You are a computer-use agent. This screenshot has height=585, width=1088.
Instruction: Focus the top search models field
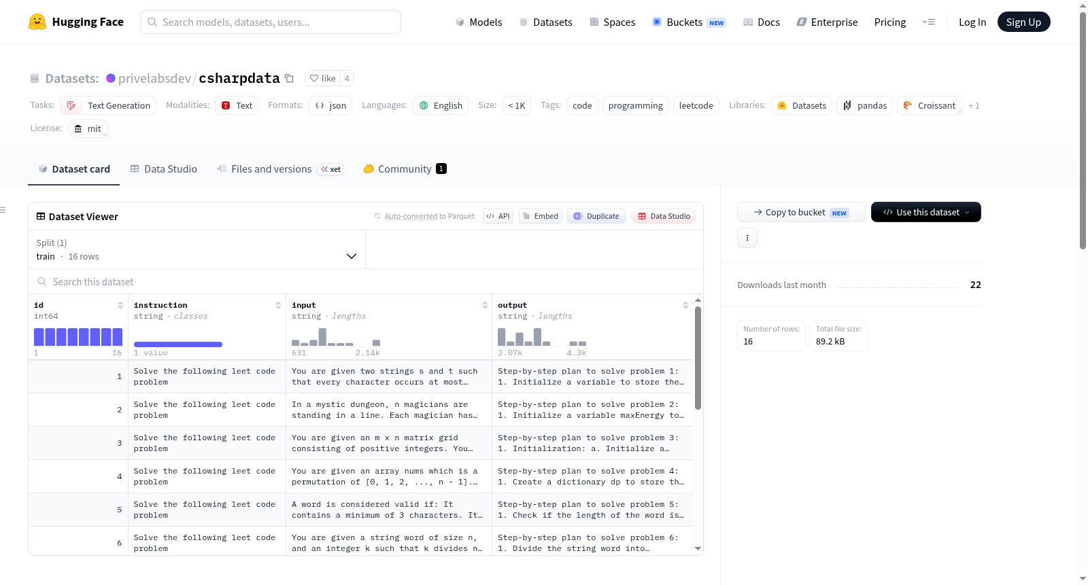[271, 22]
